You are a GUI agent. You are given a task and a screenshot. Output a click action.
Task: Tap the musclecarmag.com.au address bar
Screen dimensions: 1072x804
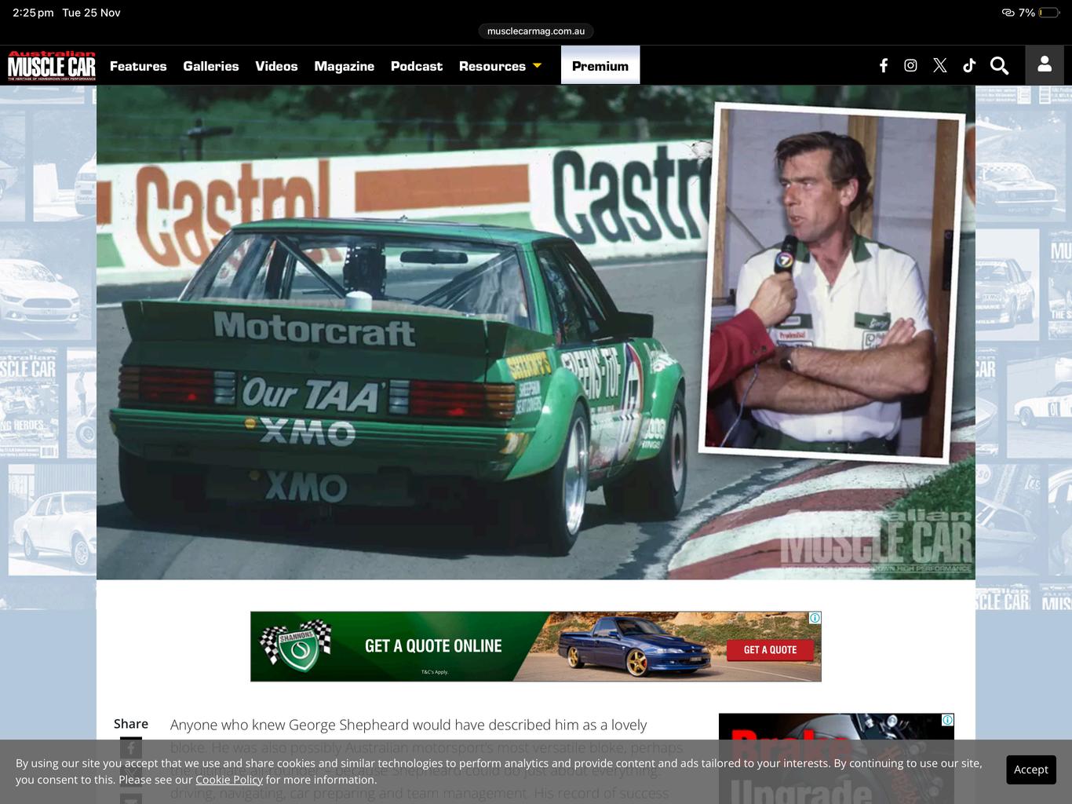tap(536, 31)
